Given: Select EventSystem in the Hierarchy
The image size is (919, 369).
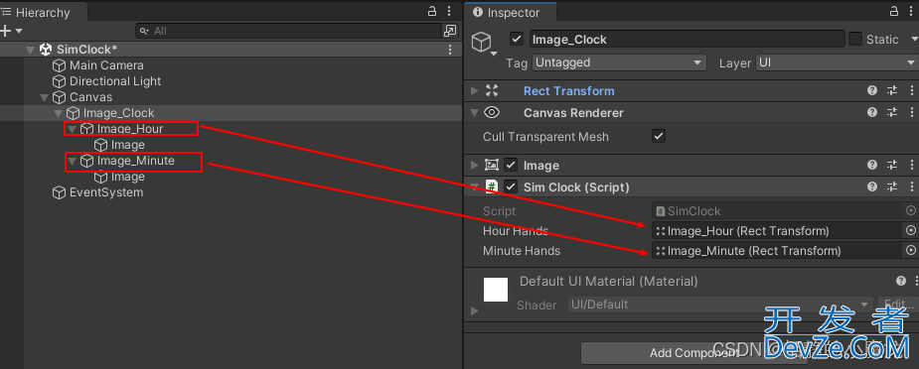Looking at the screenshot, I should pyautogui.click(x=106, y=192).
